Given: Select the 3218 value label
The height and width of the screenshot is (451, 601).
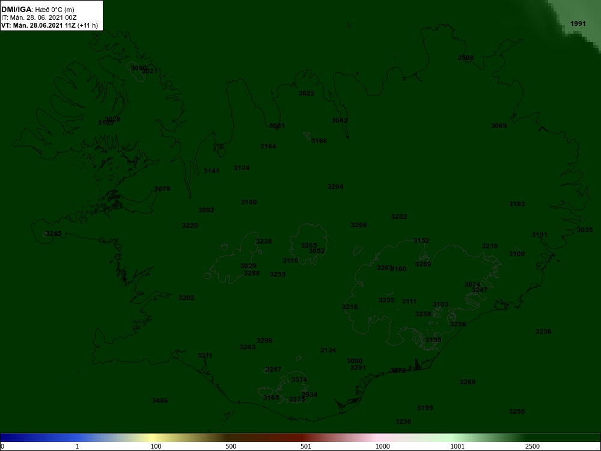Looking at the screenshot, I should click(x=489, y=246).
